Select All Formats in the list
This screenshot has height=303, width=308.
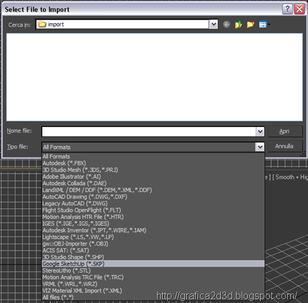tap(153, 157)
